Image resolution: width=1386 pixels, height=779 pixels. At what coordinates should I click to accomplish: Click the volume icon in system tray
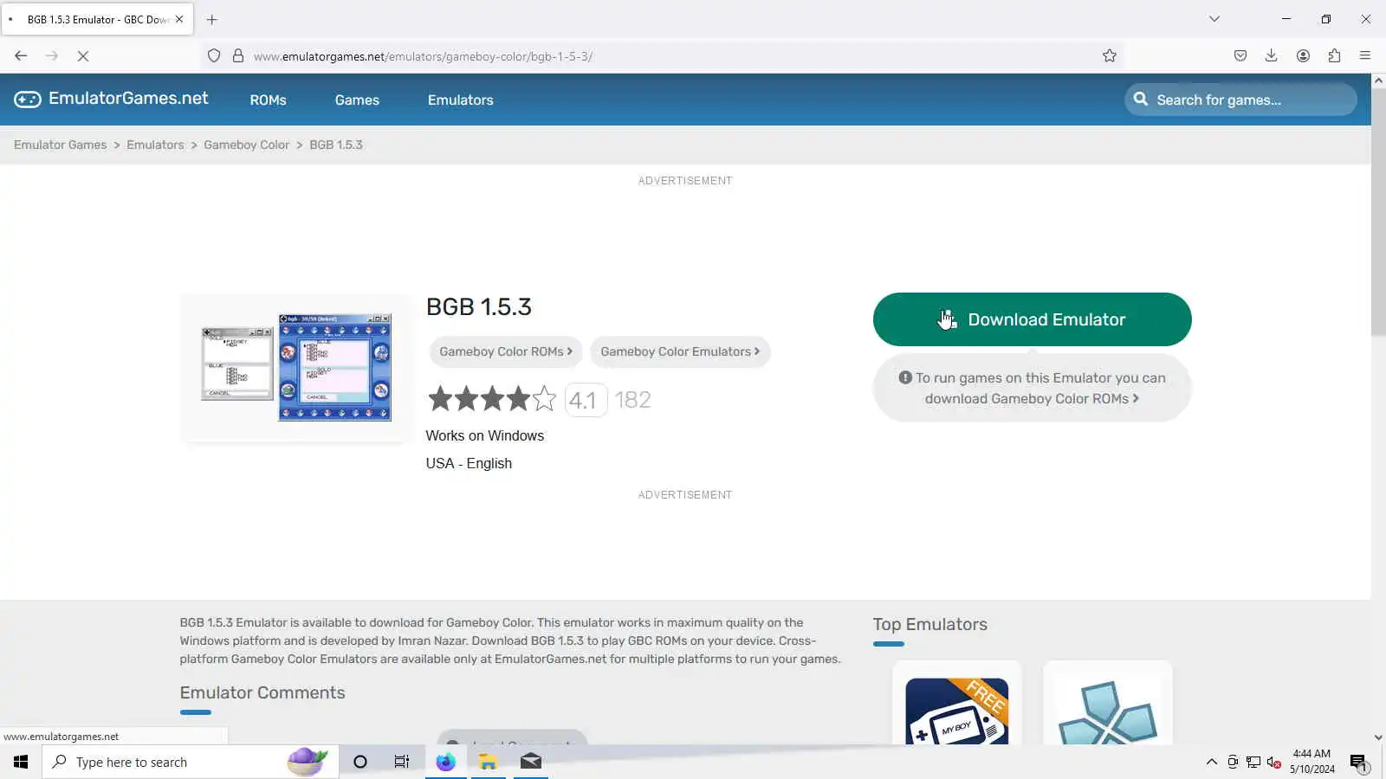point(1274,762)
